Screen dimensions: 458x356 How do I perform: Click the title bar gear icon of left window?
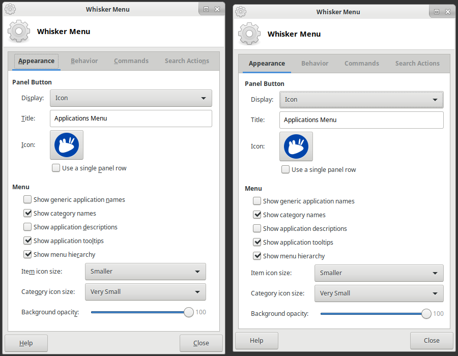pos(10,9)
